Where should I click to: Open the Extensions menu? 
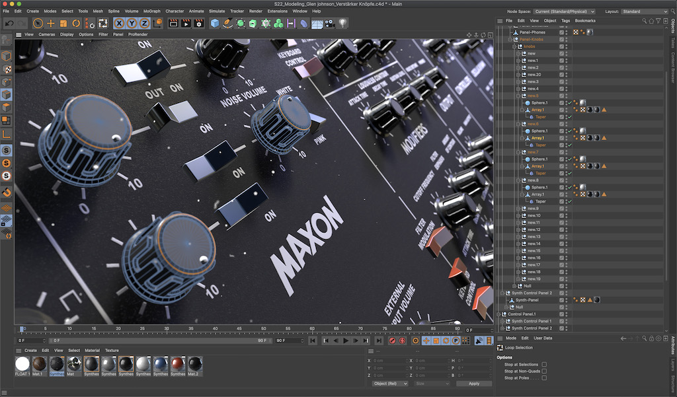(277, 11)
